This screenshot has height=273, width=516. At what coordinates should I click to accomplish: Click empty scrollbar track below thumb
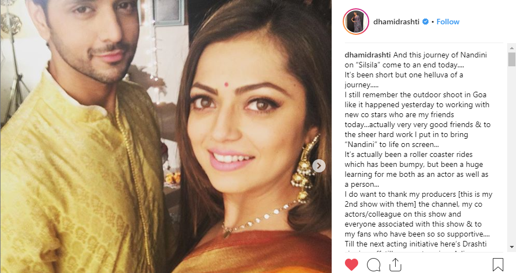512,155
